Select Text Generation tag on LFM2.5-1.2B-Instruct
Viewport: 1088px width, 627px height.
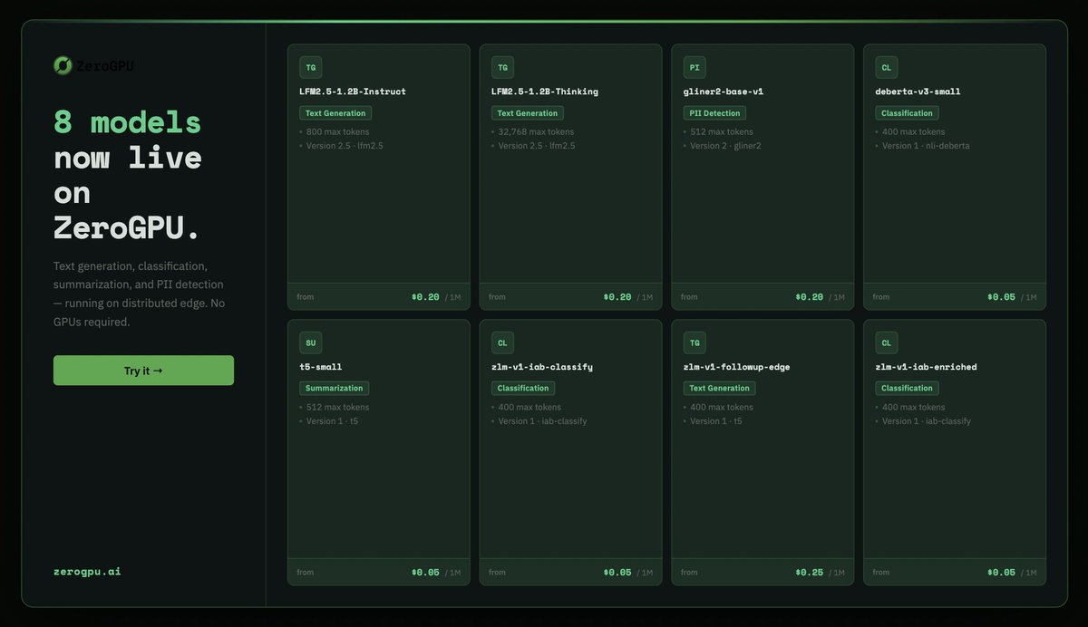[335, 113]
